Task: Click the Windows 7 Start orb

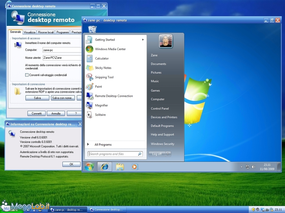Action: [89, 167]
